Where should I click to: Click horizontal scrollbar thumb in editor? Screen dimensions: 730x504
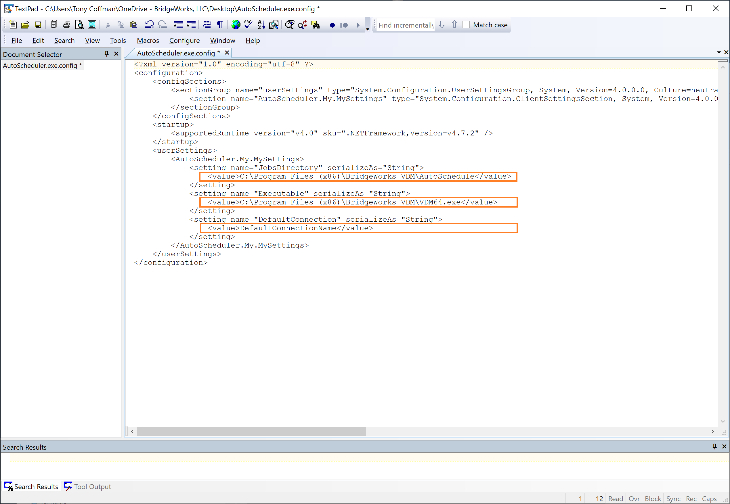251,431
